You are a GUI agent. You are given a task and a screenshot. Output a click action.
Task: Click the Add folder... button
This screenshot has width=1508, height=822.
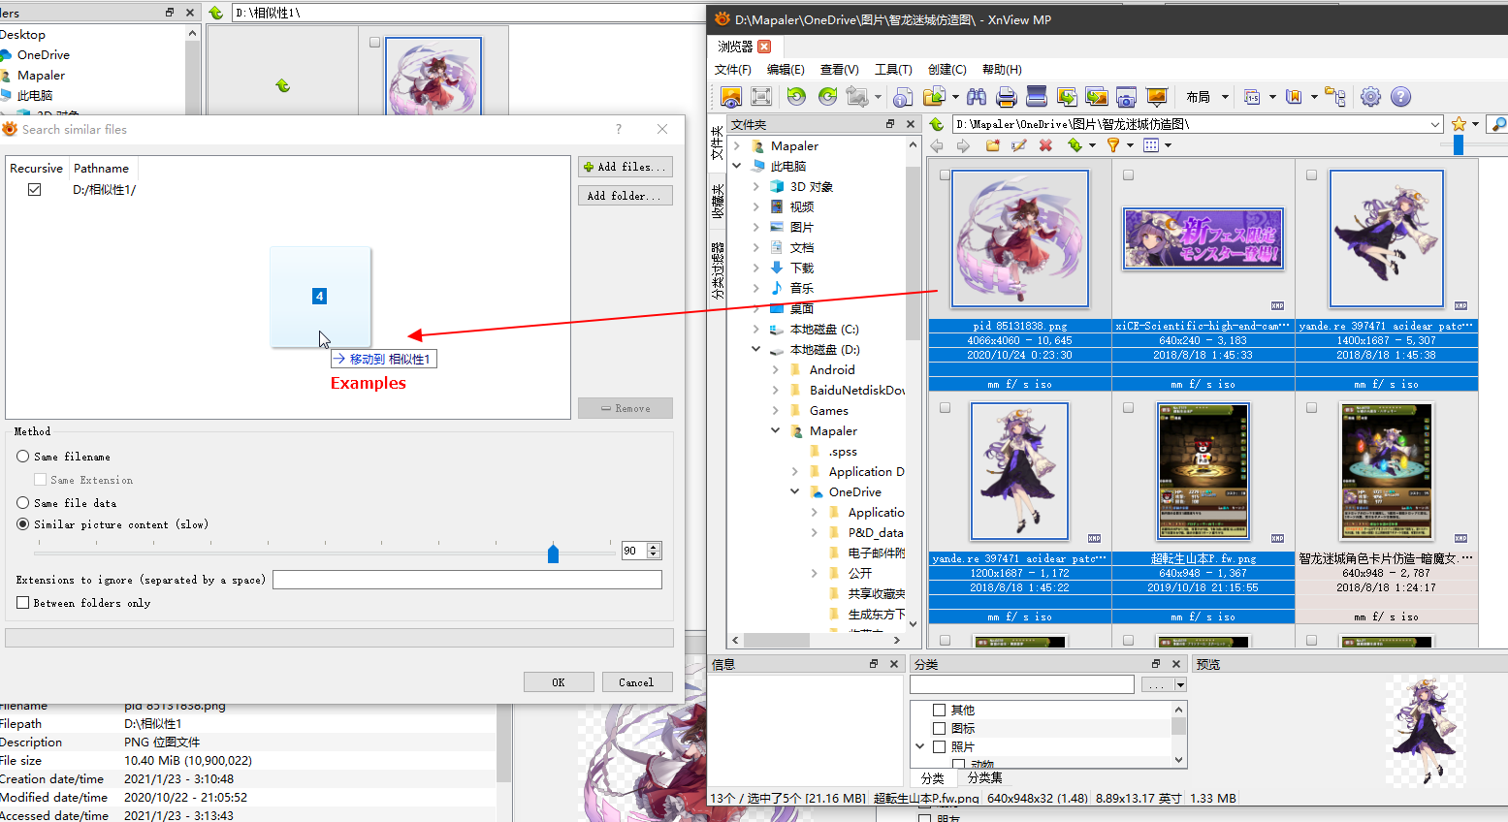click(x=626, y=196)
